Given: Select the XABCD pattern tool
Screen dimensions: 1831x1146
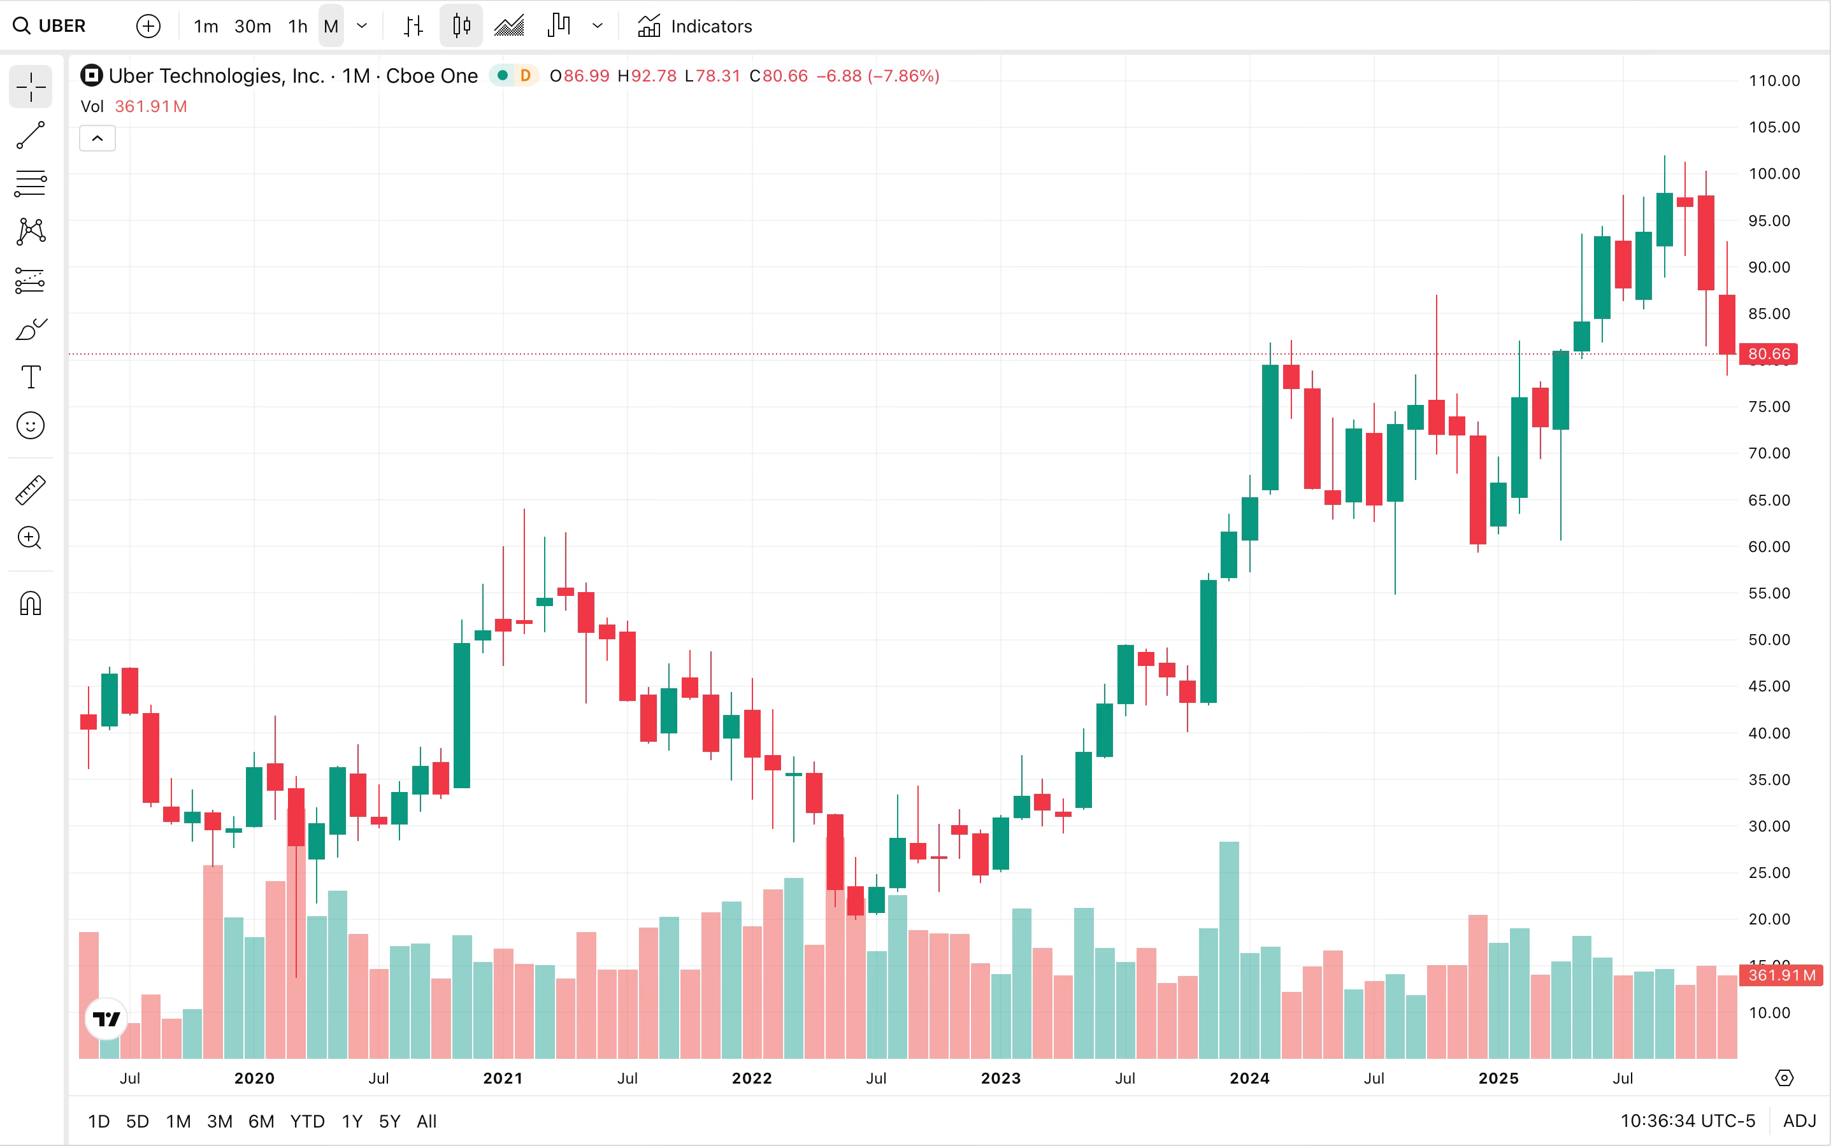Looking at the screenshot, I should tap(31, 232).
